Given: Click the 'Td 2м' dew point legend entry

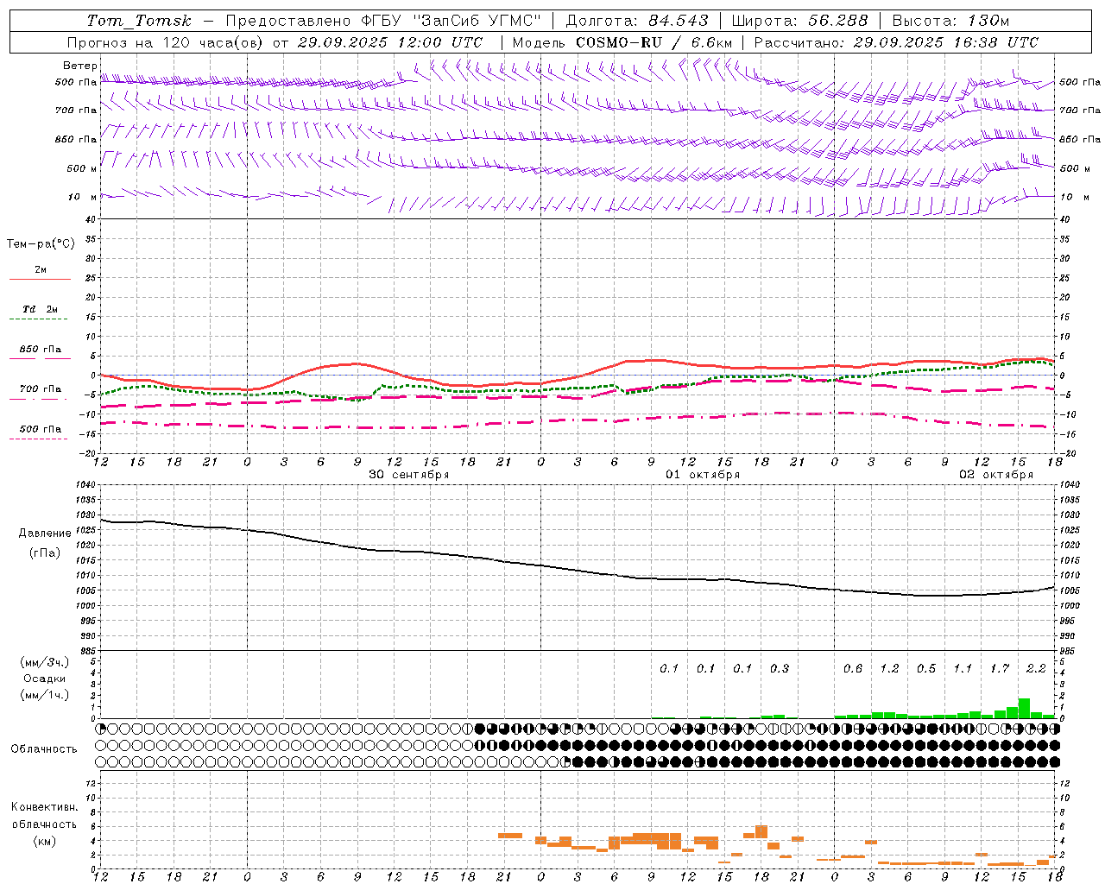Looking at the screenshot, I should 41,309.
